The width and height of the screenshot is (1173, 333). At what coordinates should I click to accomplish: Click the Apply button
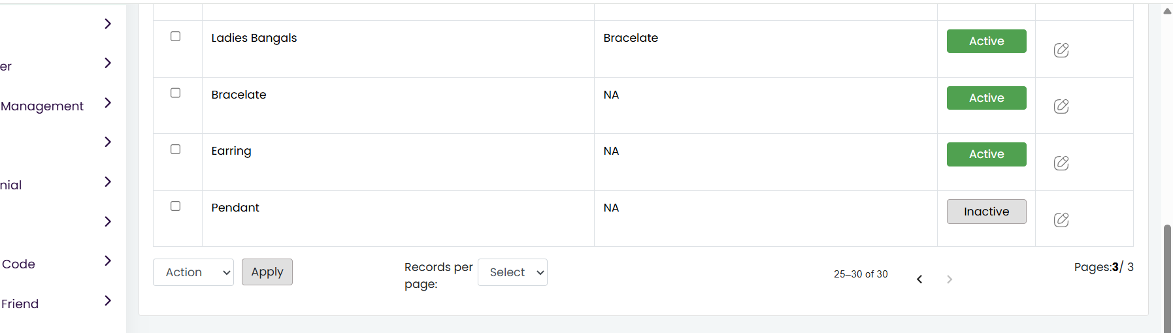tap(267, 272)
